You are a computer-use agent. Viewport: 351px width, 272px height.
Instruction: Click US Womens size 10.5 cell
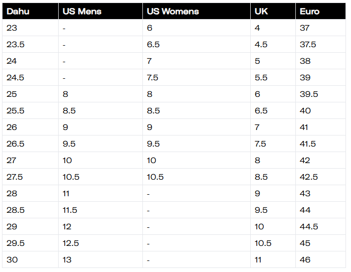pos(155,177)
